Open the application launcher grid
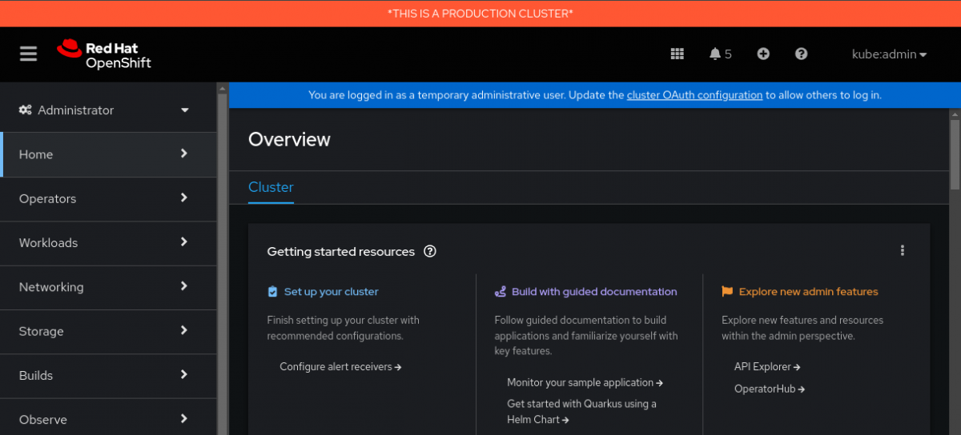The height and width of the screenshot is (435, 961). (678, 54)
